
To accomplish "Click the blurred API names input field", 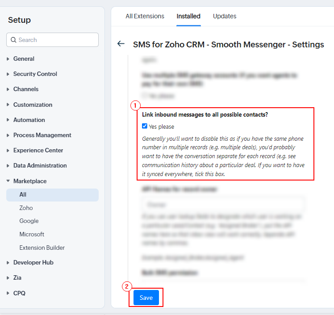I will click(x=223, y=205).
